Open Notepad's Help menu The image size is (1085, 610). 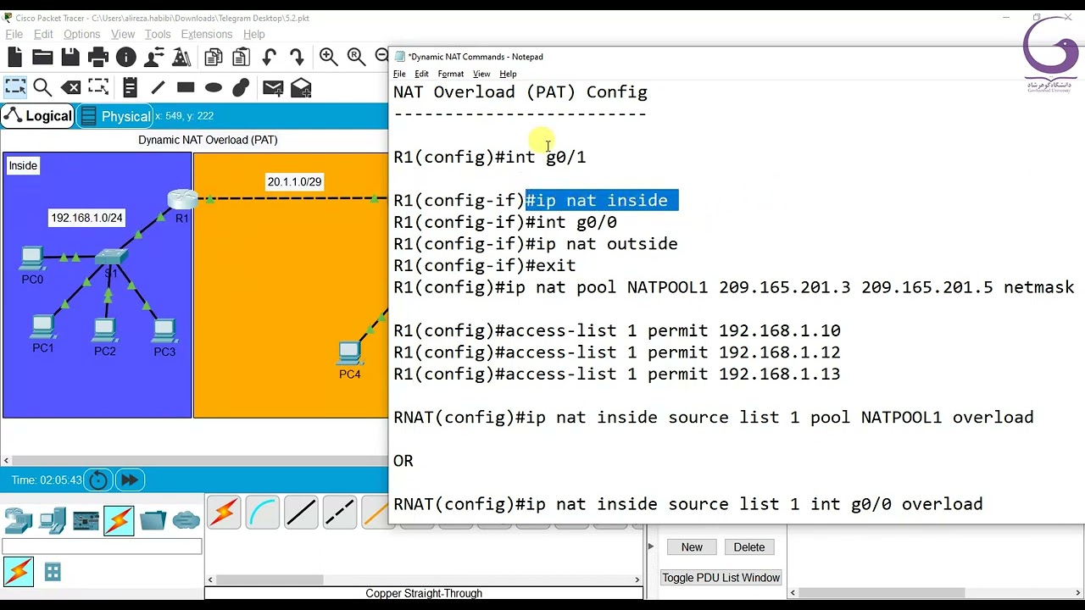[508, 74]
